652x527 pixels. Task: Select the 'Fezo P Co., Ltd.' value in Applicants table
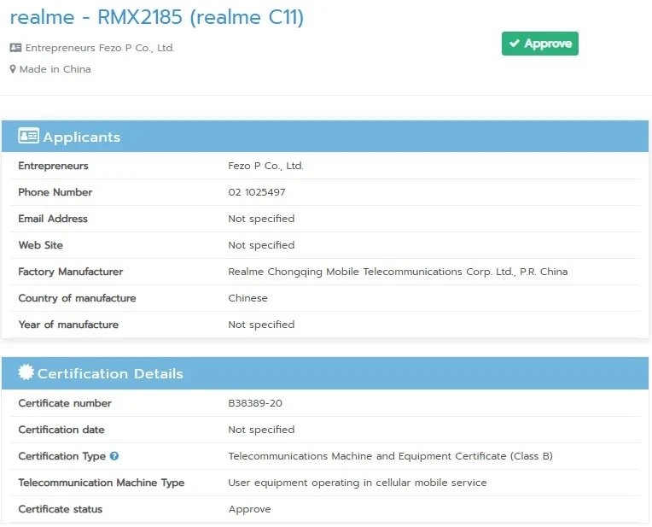tap(265, 166)
